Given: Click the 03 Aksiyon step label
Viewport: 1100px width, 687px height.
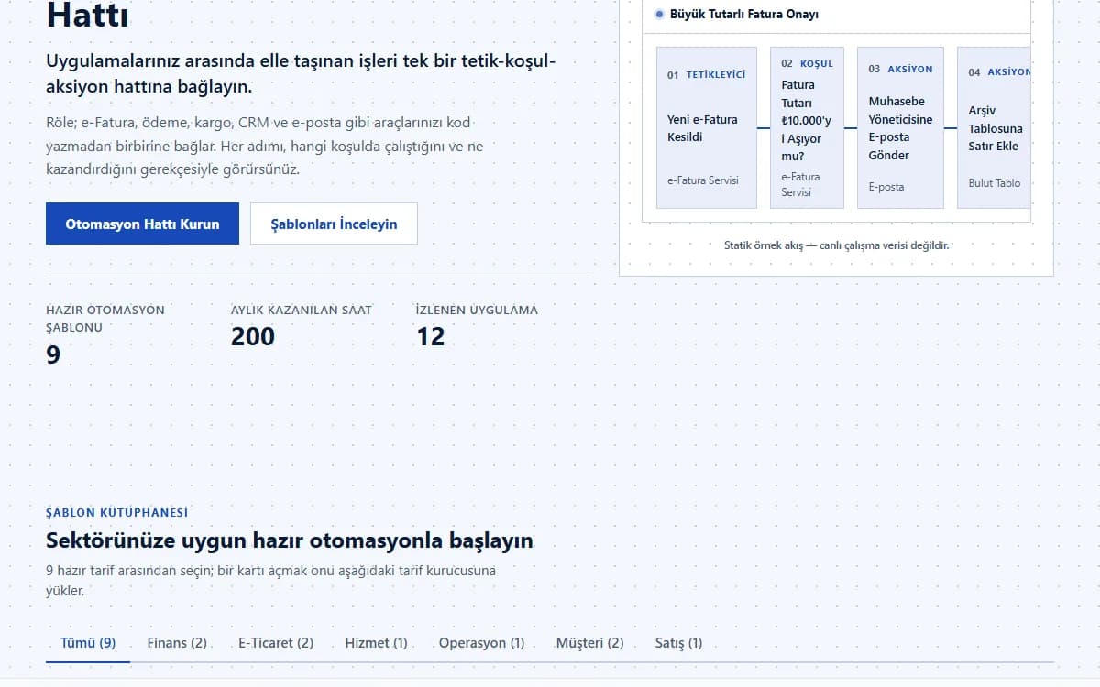Looking at the screenshot, I should (901, 69).
